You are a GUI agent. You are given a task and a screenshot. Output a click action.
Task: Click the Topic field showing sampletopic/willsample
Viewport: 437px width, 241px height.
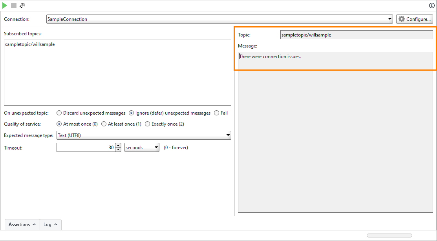pyautogui.click(x=356, y=35)
